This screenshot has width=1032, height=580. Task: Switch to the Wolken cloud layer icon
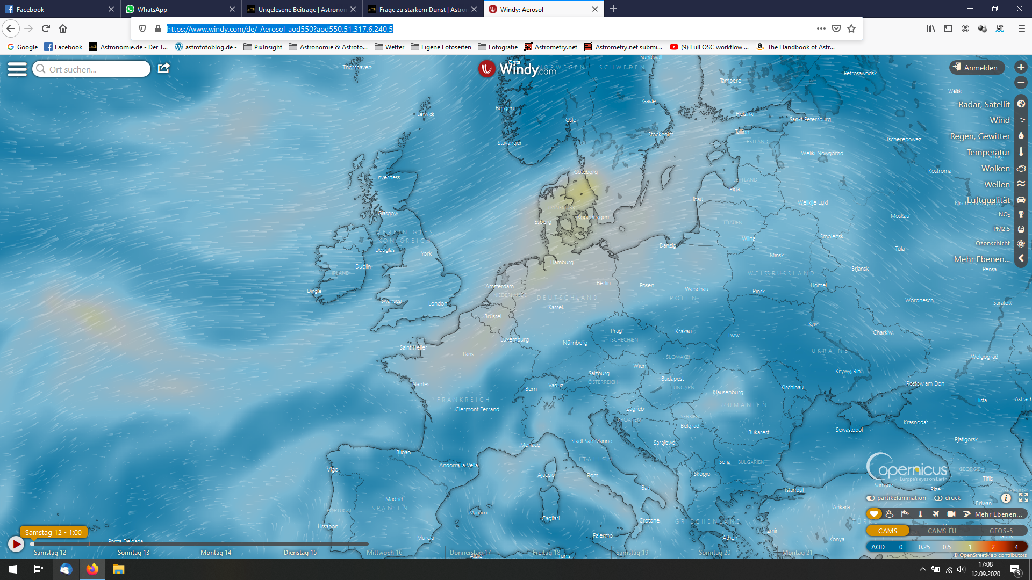(x=1021, y=168)
